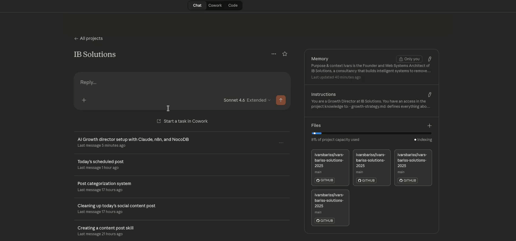Click the plus attachment icon in reply box
516x241 pixels.
(84, 100)
